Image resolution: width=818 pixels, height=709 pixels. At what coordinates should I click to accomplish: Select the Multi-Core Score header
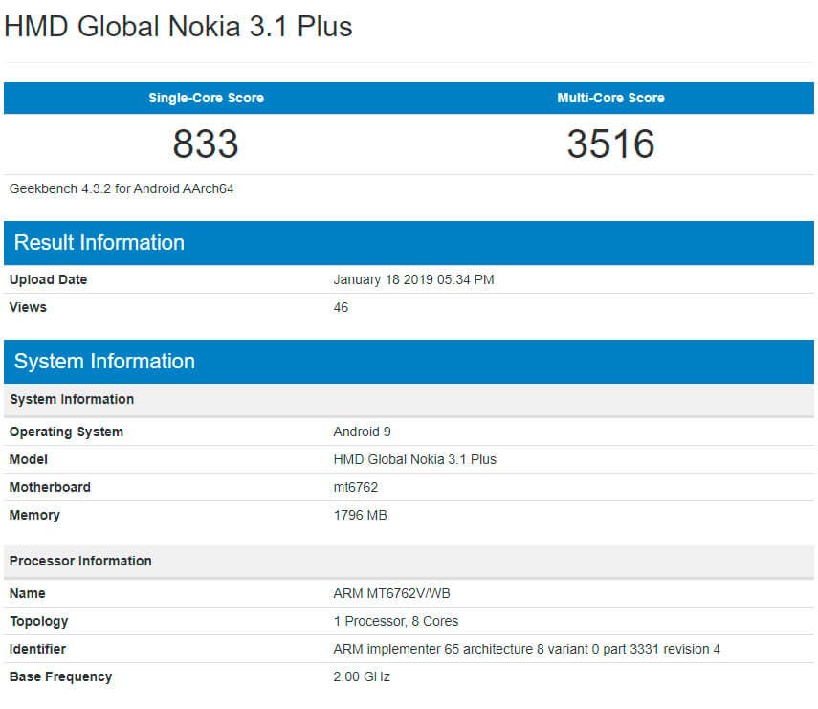point(612,98)
